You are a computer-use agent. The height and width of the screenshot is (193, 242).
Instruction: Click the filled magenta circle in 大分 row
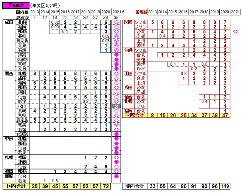coord(116,69)
